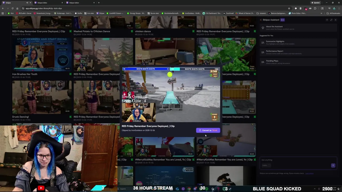The width and height of the screenshot is (342, 192).
Task: Select Trending Plays suggestion
Action: [x=298, y=62]
